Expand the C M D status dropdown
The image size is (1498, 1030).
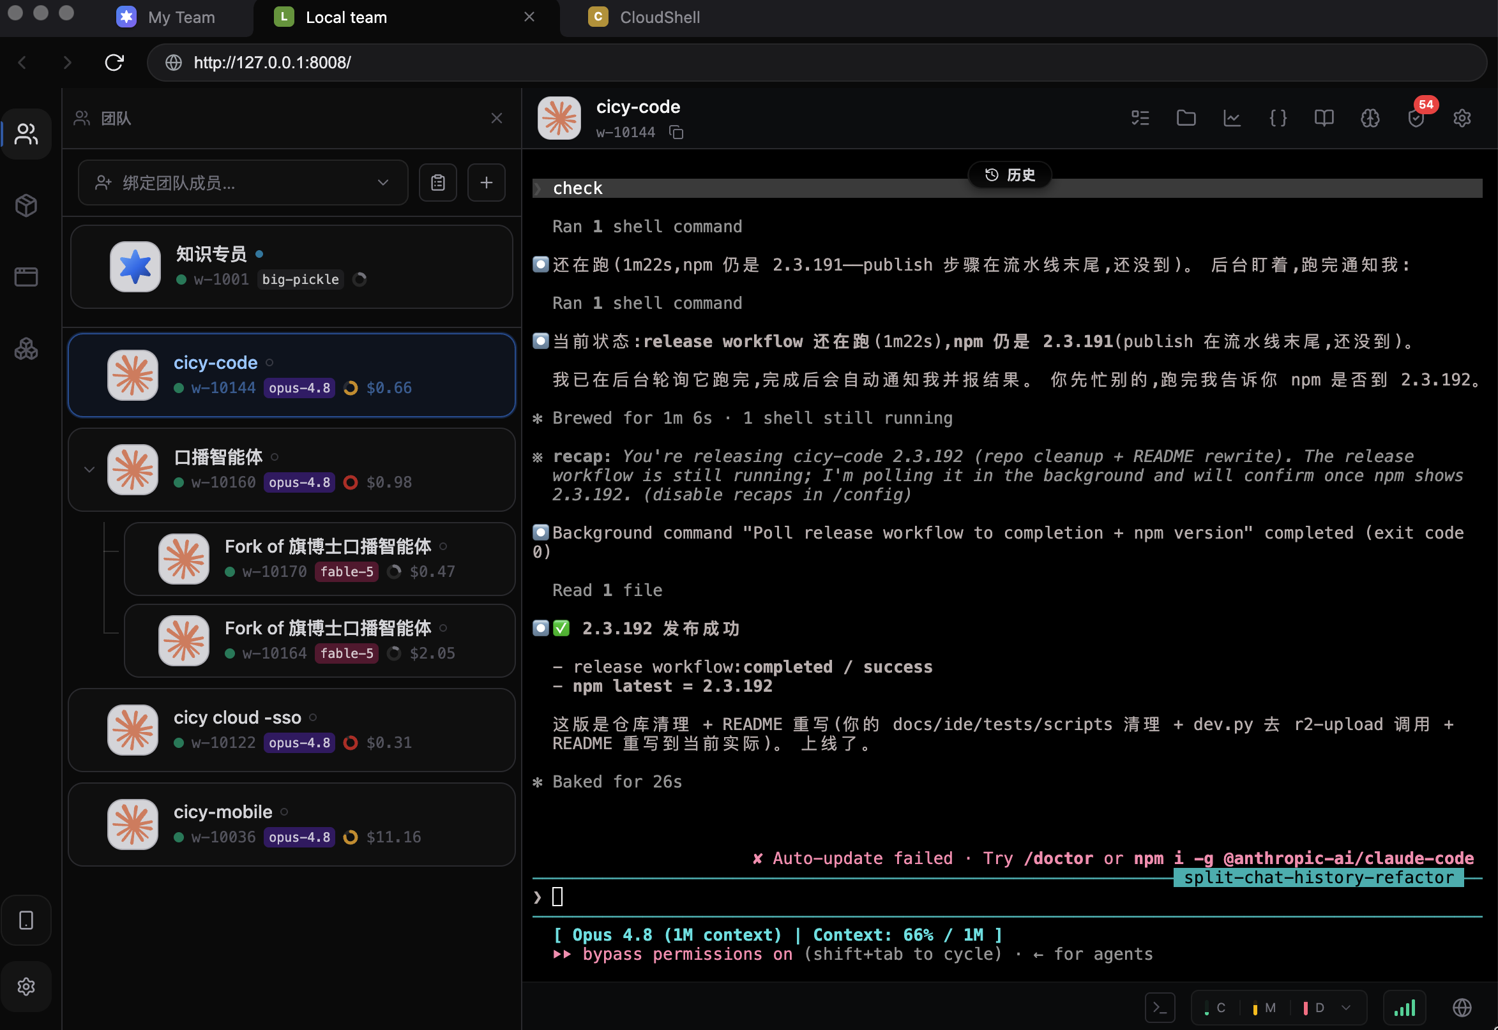click(1278, 1008)
